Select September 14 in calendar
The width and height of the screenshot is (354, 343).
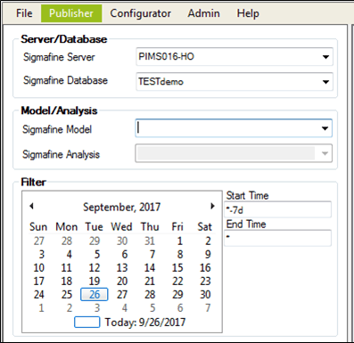(x=150, y=268)
